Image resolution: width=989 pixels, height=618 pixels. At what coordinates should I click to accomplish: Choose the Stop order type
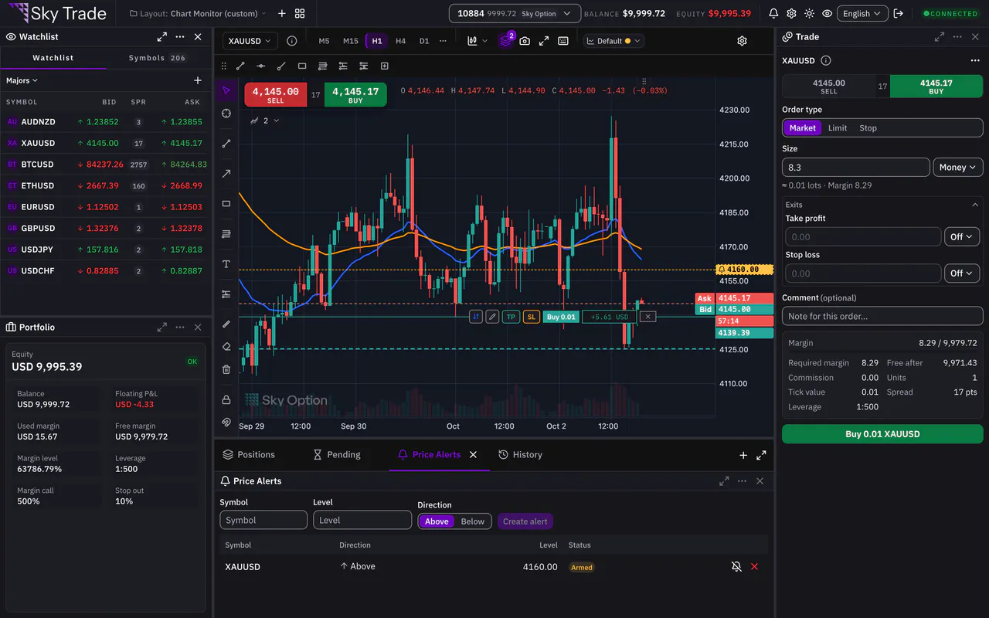tap(868, 128)
